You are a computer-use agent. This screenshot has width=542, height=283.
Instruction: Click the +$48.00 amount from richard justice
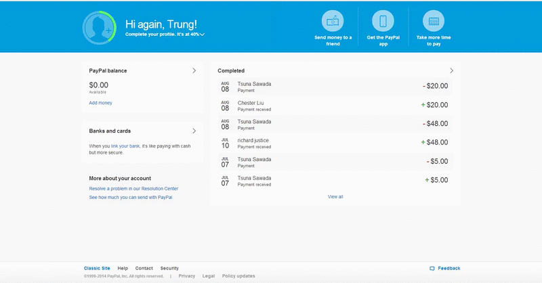coord(434,142)
